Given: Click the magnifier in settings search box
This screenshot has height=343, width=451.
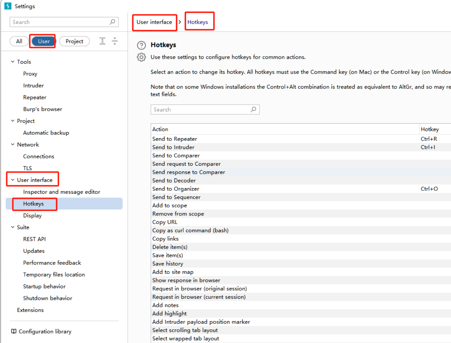Looking at the screenshot, I should [112, 22].
